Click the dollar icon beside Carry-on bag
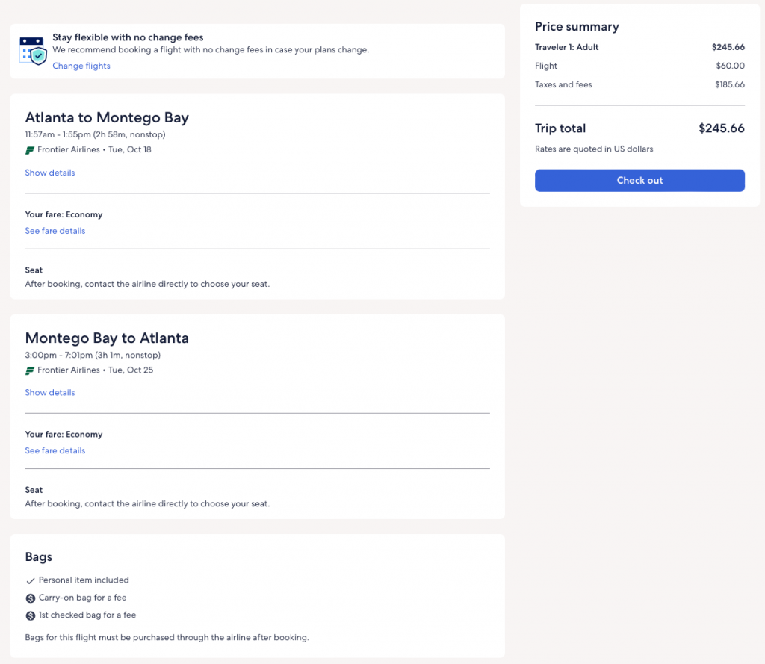Screen dimensions: 765x664 pos(31,598)
